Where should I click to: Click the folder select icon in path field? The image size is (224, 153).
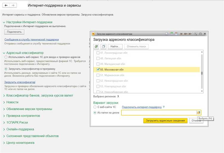click(x=199, y=113)
